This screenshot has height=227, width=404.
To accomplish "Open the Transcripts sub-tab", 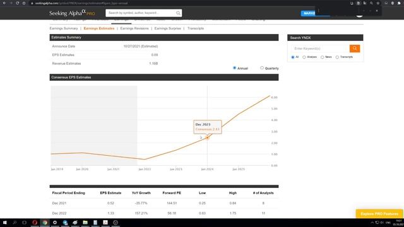I will tap(196, 28).
